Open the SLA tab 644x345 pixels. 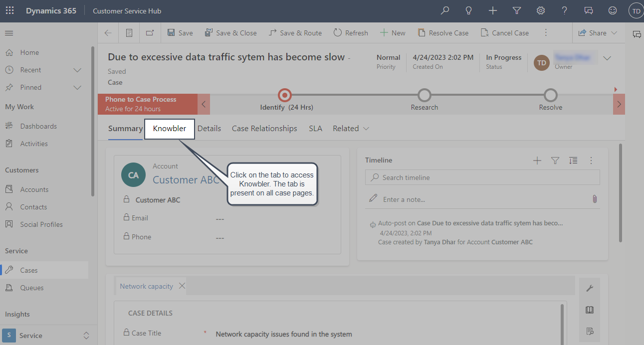315,128
